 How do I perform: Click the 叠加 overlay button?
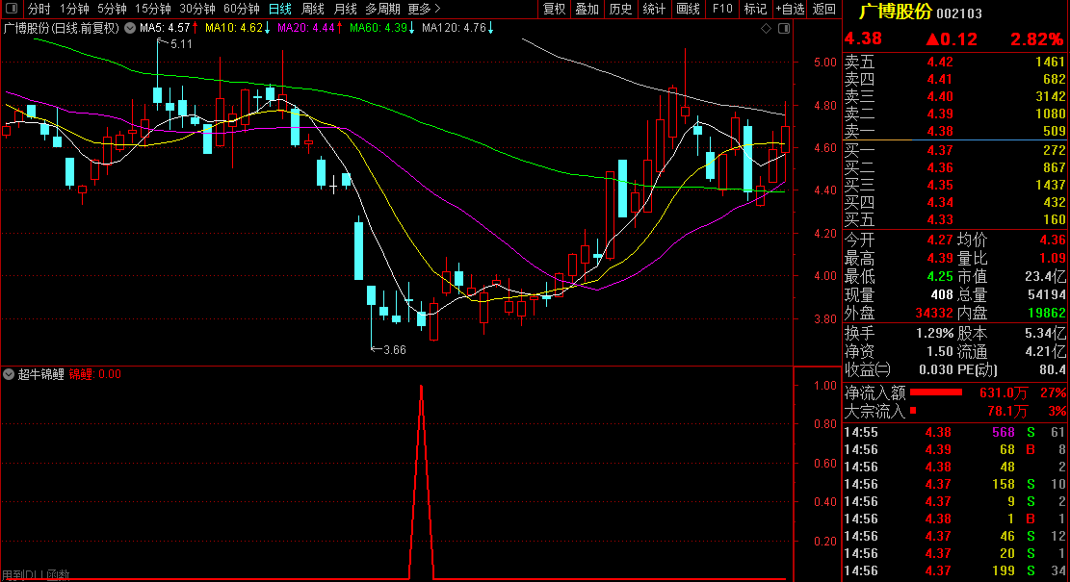point(587,9)
